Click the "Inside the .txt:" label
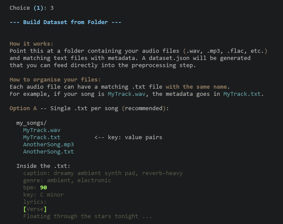 (43, 166)
